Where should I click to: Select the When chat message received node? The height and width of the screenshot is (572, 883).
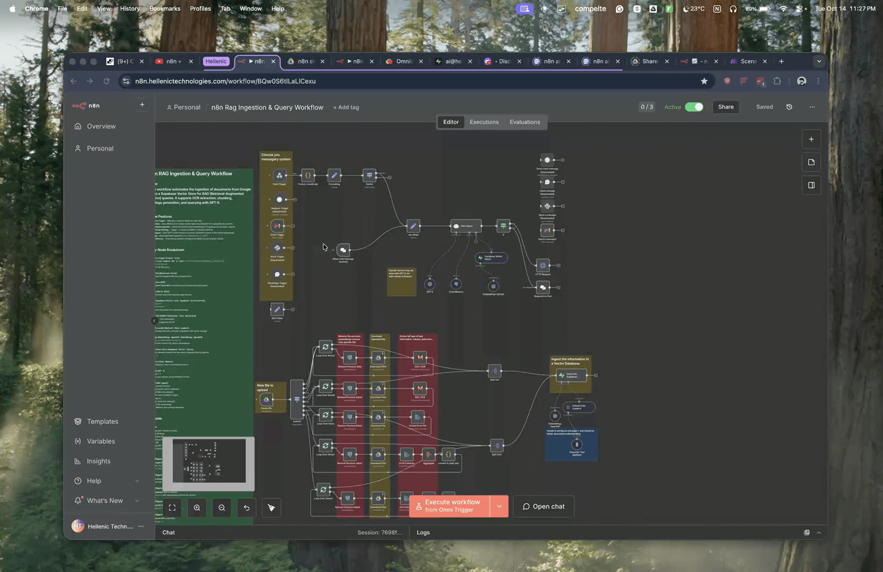(343, 250)
